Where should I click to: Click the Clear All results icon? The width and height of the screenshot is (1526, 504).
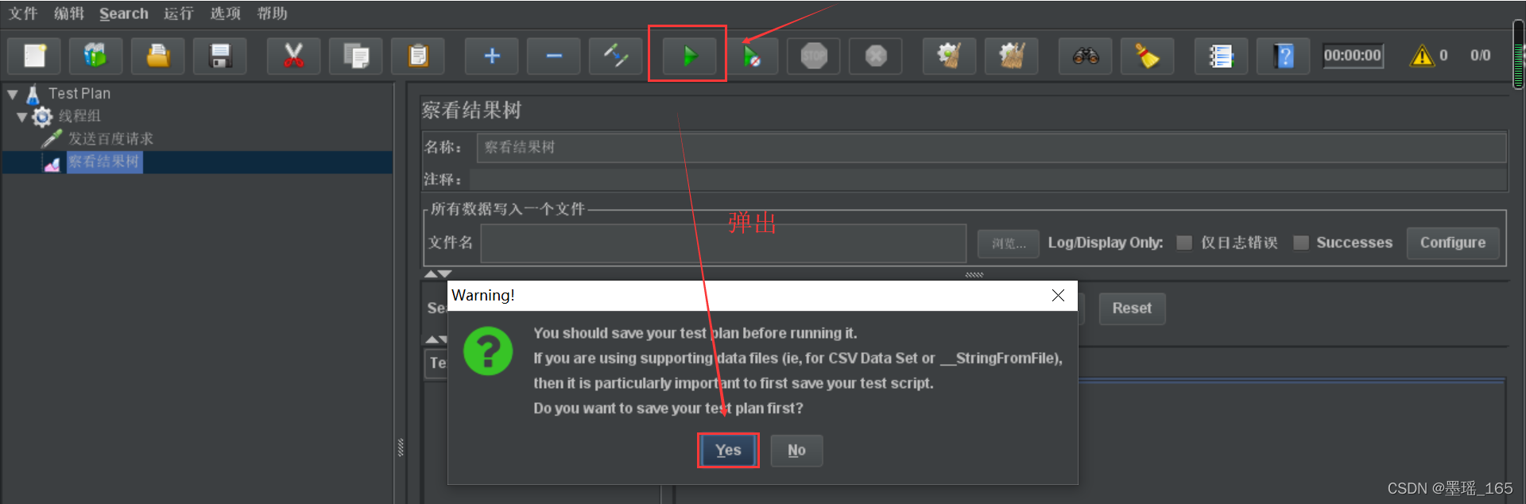(1011, 56)
